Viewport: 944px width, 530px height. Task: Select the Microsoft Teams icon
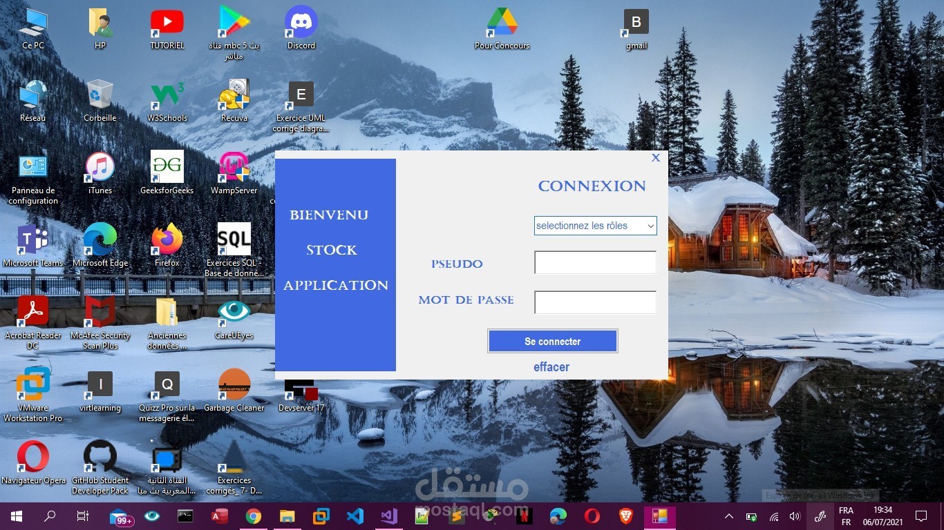pos(33,246)
